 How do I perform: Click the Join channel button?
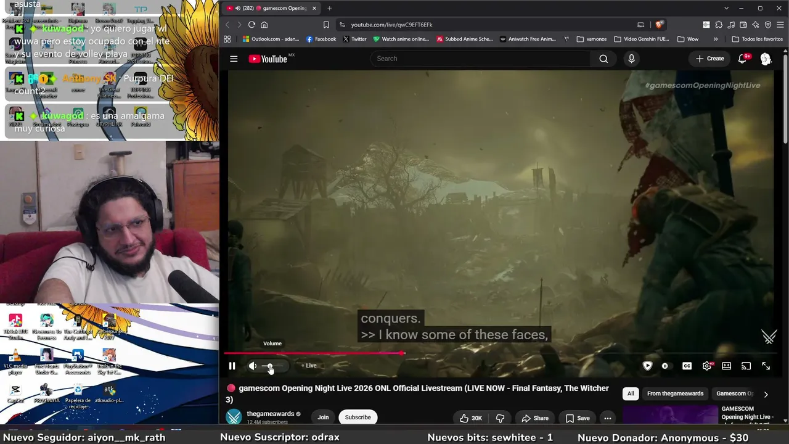click(323, 417)
